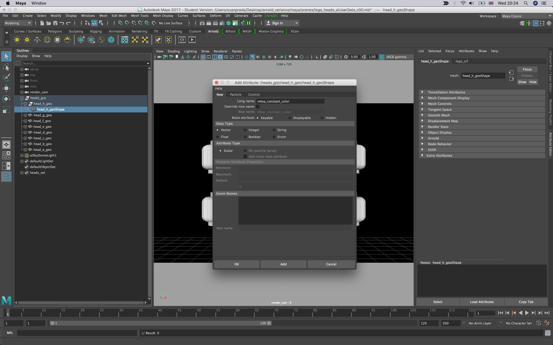This screenshot has height=345, width=553.
Task: Click the Spotlight search magnifier icon
Action: click(526, 3)
